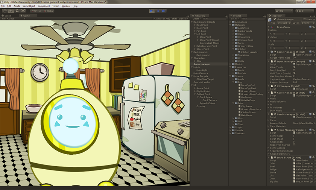The height and width of the screenshot is (190, 316).
Task: Click the game object cube icon in Inspector
Action: (270, 20)
